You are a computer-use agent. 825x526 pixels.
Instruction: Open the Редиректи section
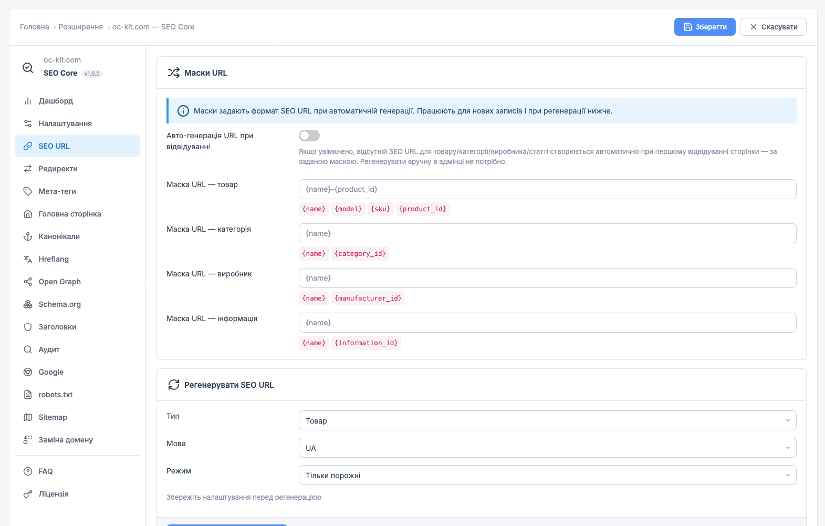tap(78, 169)
